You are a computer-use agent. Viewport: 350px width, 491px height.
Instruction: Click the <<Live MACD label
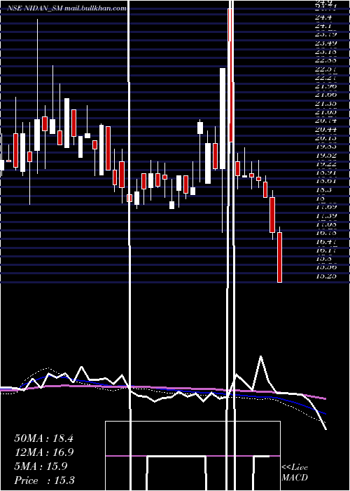(295, 473)
